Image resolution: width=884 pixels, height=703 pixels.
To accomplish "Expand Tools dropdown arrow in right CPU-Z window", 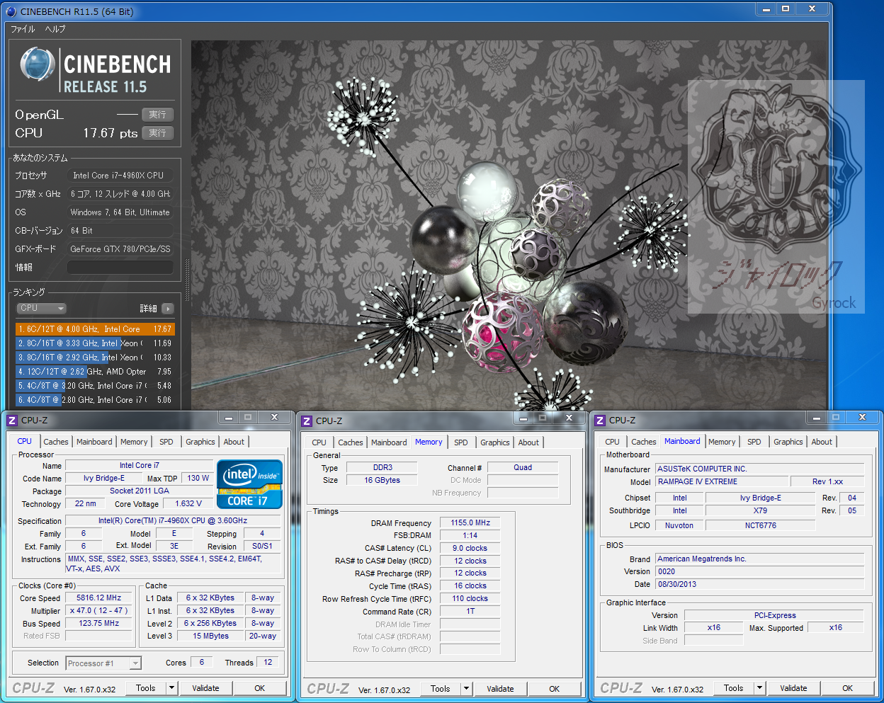I will click(759, 688).
